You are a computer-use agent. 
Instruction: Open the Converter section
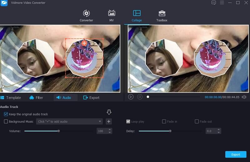click(86, 16)
